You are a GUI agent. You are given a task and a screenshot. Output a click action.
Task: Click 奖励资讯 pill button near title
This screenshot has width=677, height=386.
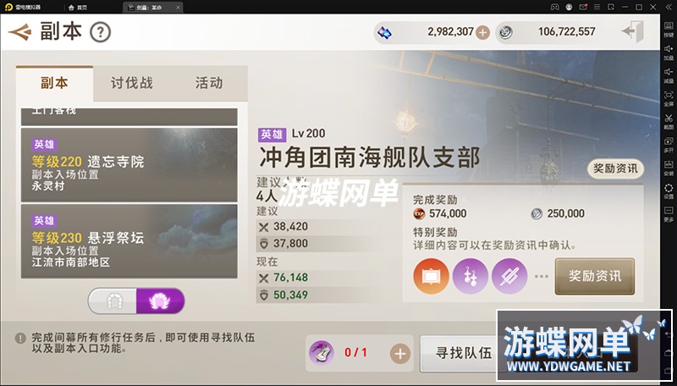pos(615,168)
